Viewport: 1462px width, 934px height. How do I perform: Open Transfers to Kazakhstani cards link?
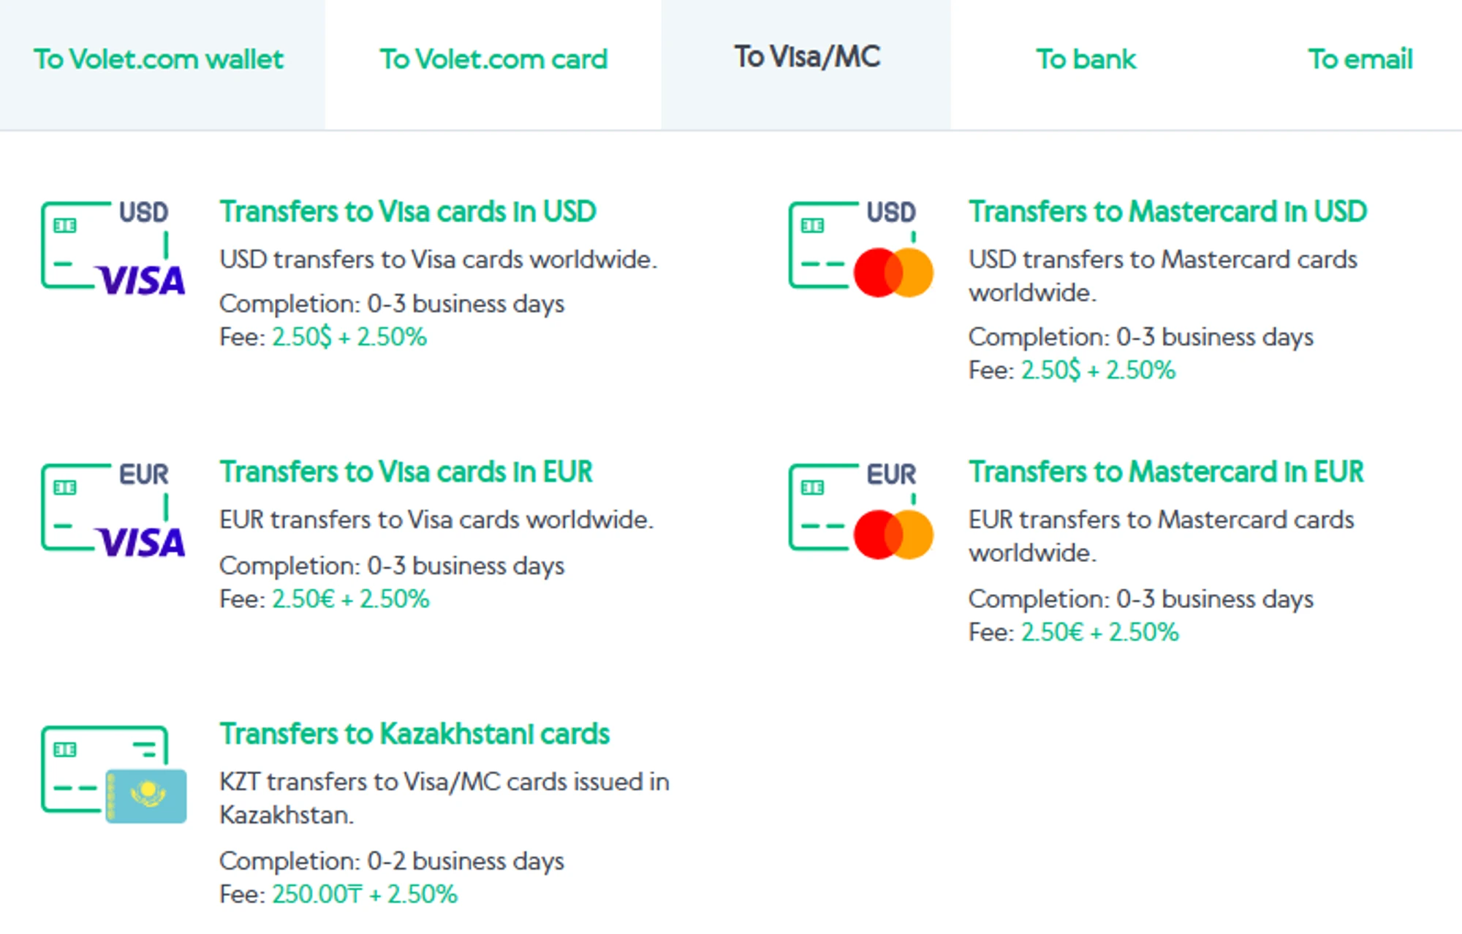pos(414,734)
